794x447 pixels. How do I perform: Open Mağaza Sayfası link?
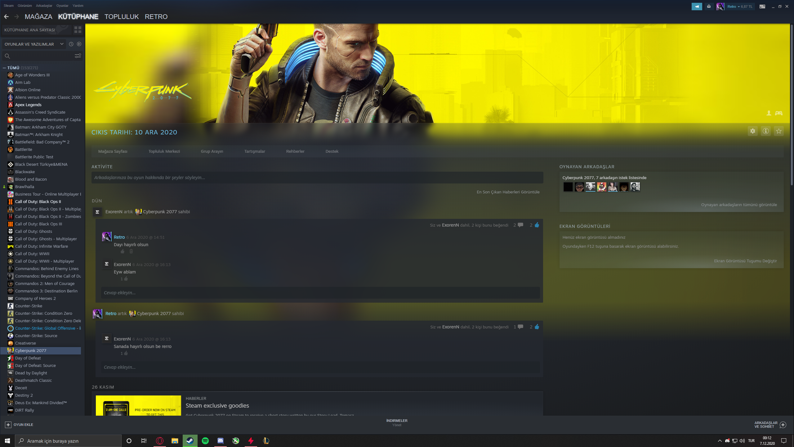coord(113,151)
